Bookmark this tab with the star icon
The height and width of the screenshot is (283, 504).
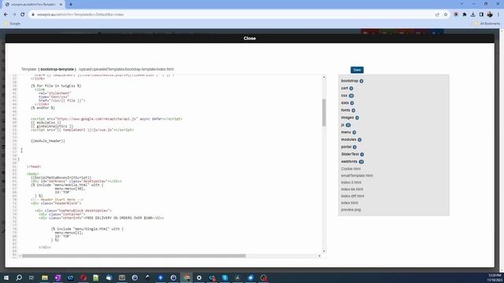(446, 14)
